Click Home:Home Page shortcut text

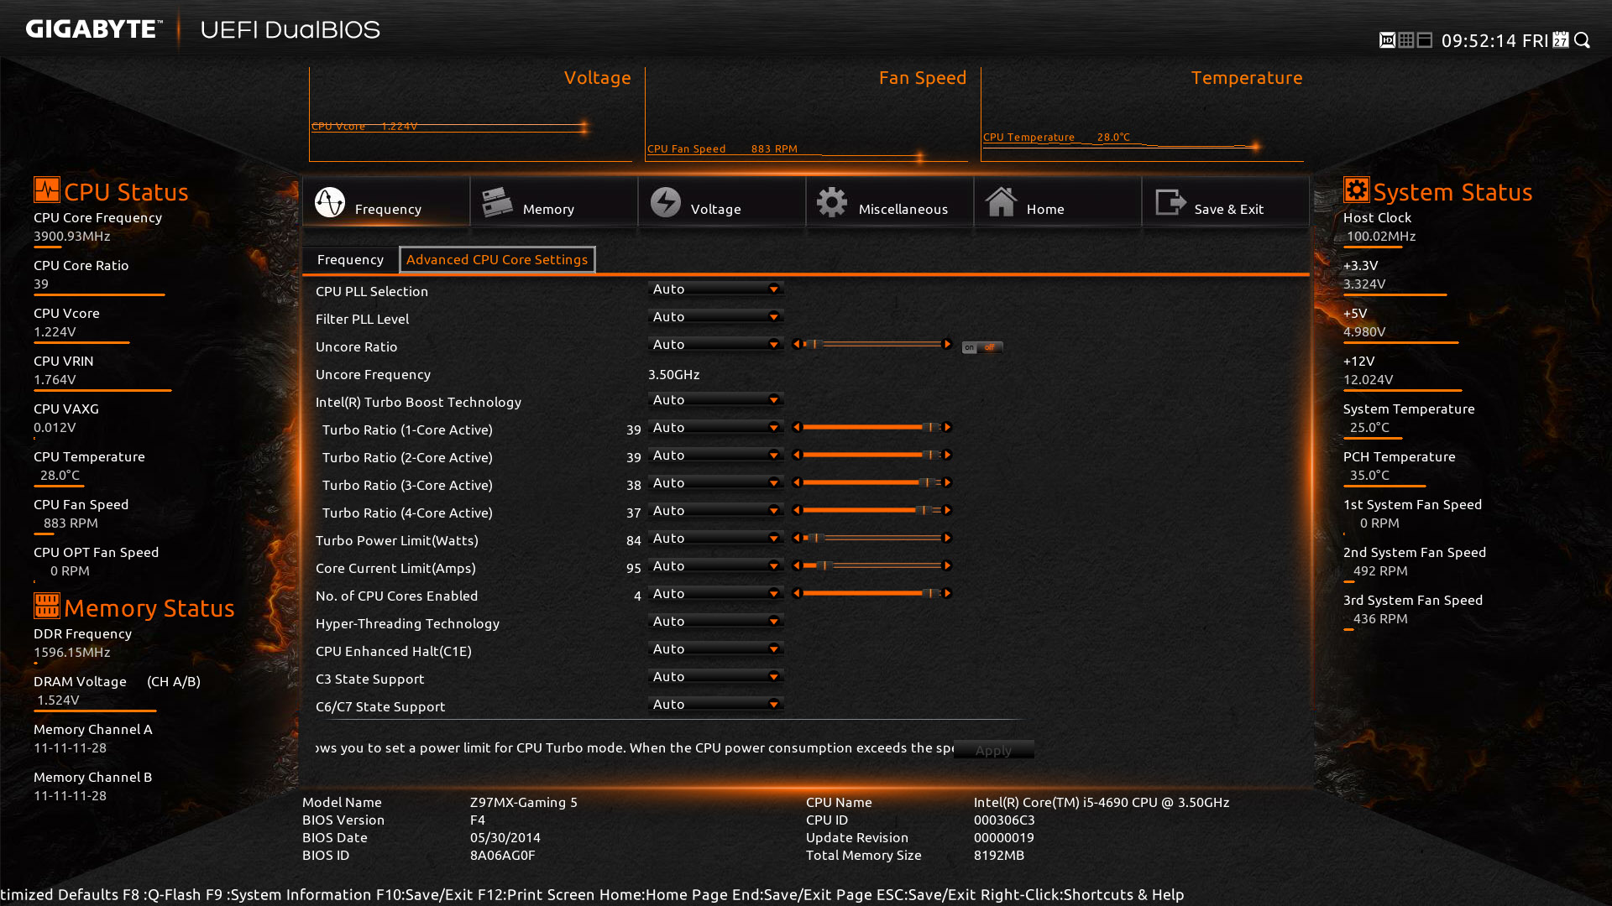[663, 894]
